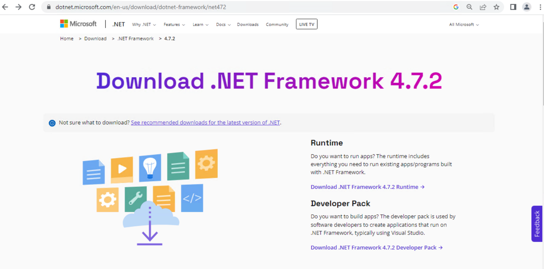Reload the page

[32, 7]
